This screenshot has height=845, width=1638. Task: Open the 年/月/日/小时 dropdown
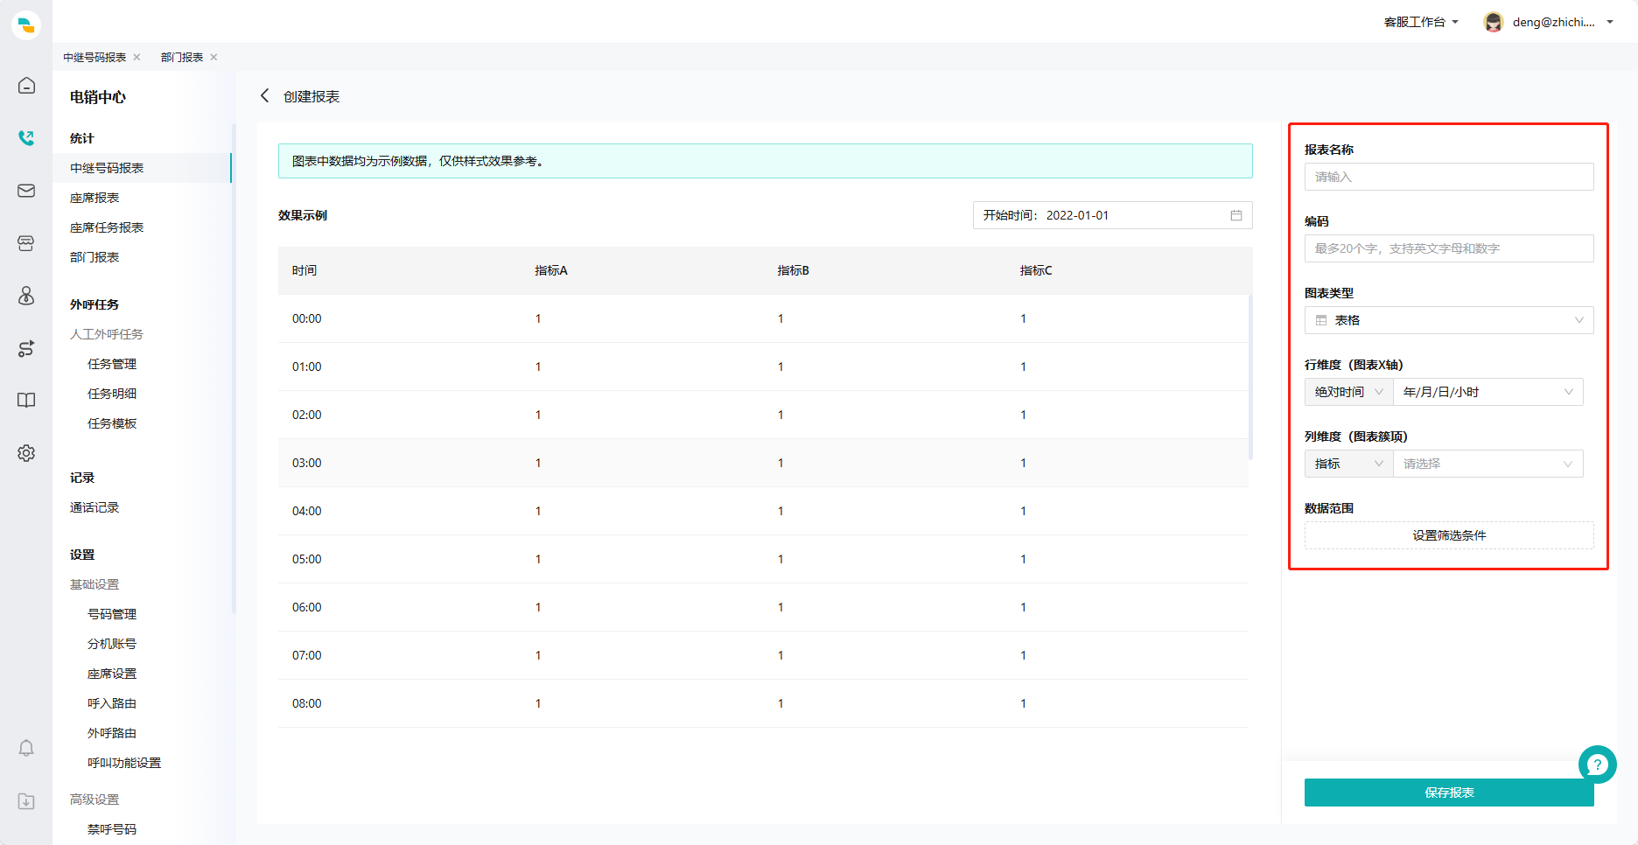[x=1488, y=392]
